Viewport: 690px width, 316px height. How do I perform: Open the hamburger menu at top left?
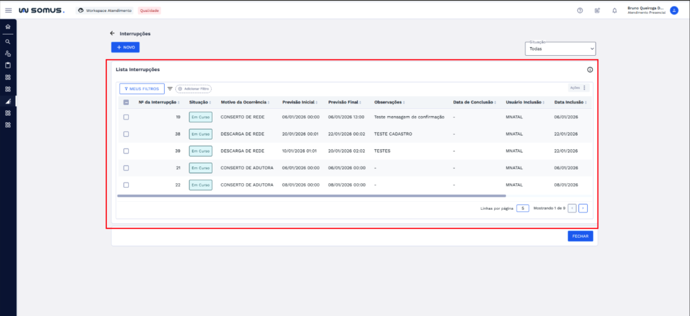click(9, 11)
